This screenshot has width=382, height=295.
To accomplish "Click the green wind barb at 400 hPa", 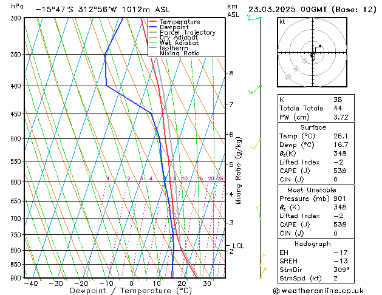I will coord(254,89).
